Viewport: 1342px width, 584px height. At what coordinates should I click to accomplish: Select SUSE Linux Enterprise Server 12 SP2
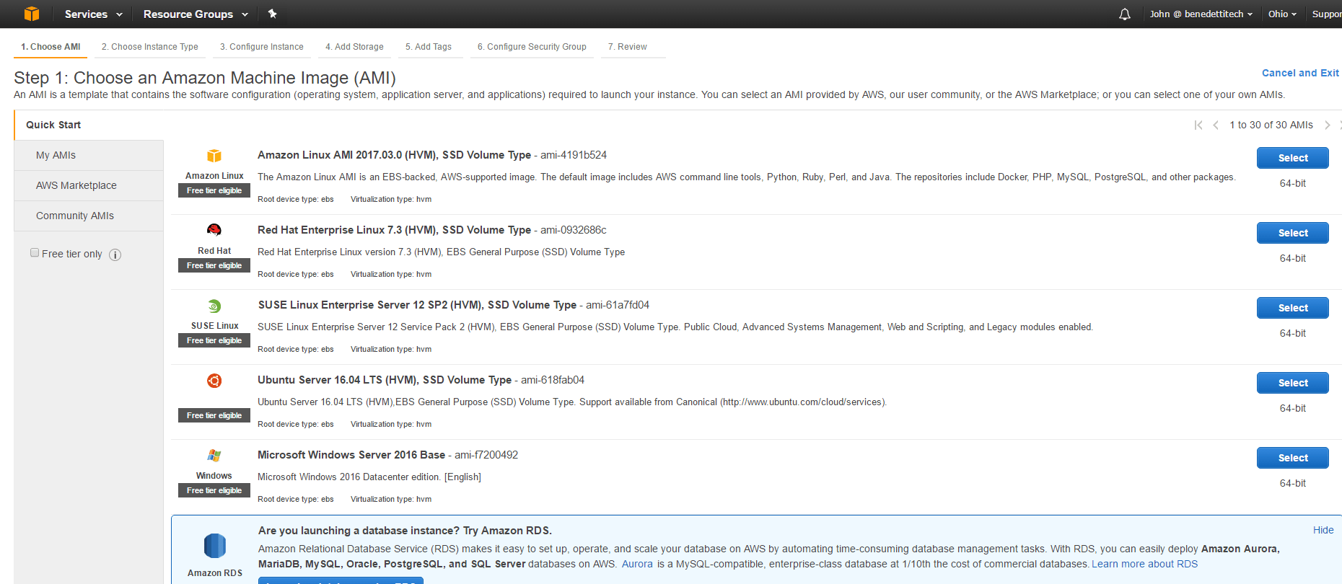pos(1292,308)
